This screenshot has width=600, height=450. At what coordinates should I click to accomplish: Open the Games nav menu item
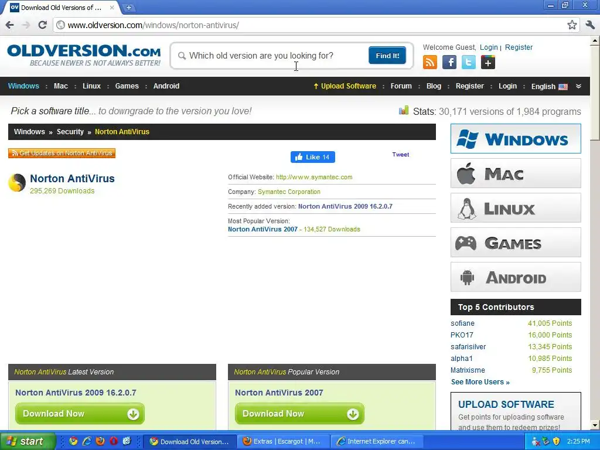[127, 86]
